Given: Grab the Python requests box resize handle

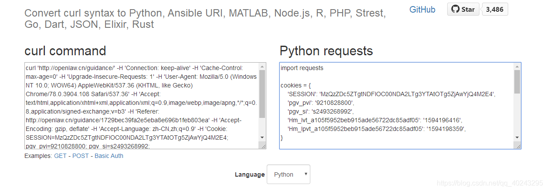Looking at the screenshot, I should click(x=517, y=146).
